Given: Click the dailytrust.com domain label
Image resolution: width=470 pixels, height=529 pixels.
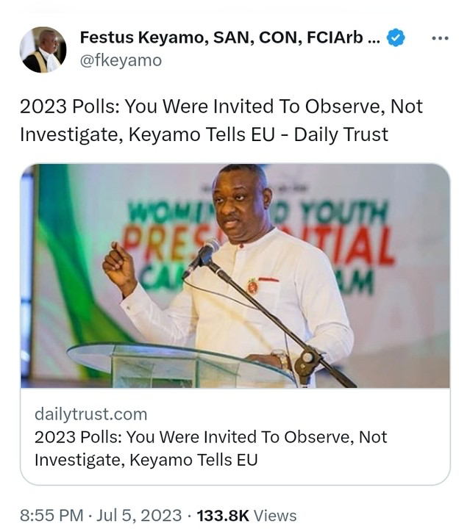Looking at the screenshot, I should pos(90,414).
